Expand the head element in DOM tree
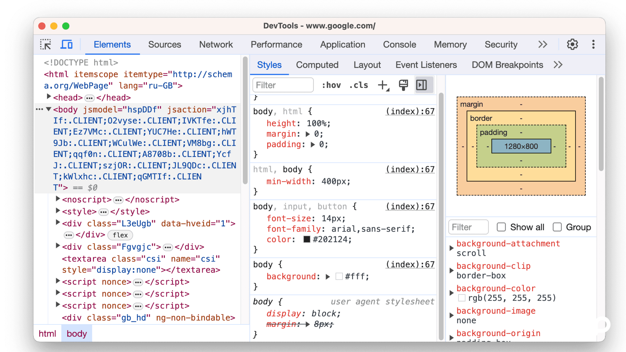Viewport: 626px width, 352px height. point(49,96)
